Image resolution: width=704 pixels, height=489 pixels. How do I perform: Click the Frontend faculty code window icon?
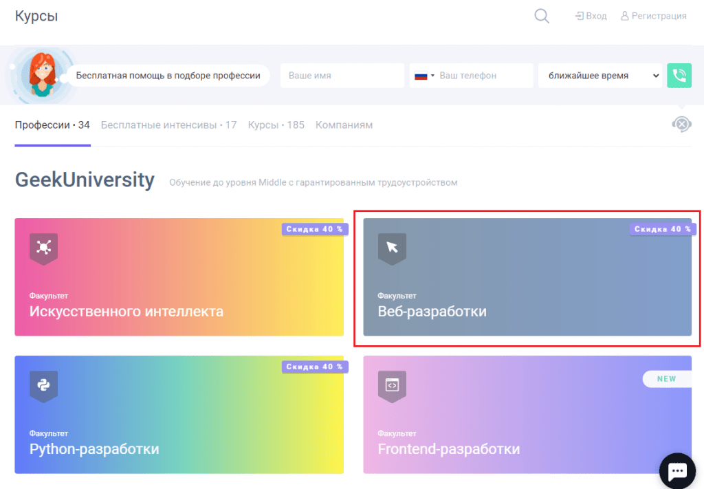coord(392,384)
